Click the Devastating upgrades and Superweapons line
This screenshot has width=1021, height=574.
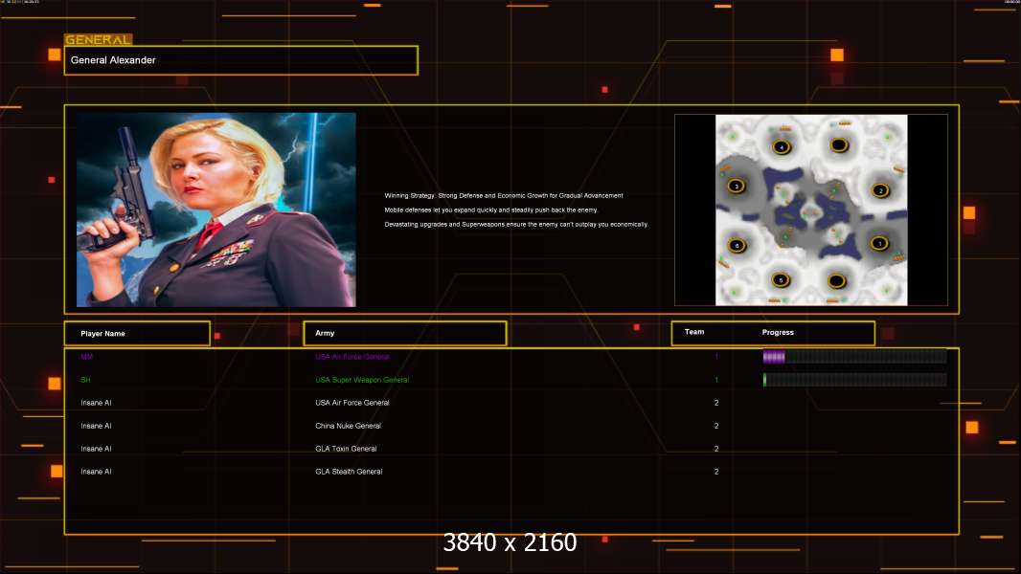[x=516, y=224]
